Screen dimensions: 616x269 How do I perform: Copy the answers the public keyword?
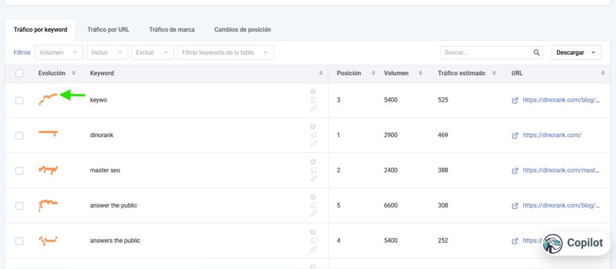point(313,241)
